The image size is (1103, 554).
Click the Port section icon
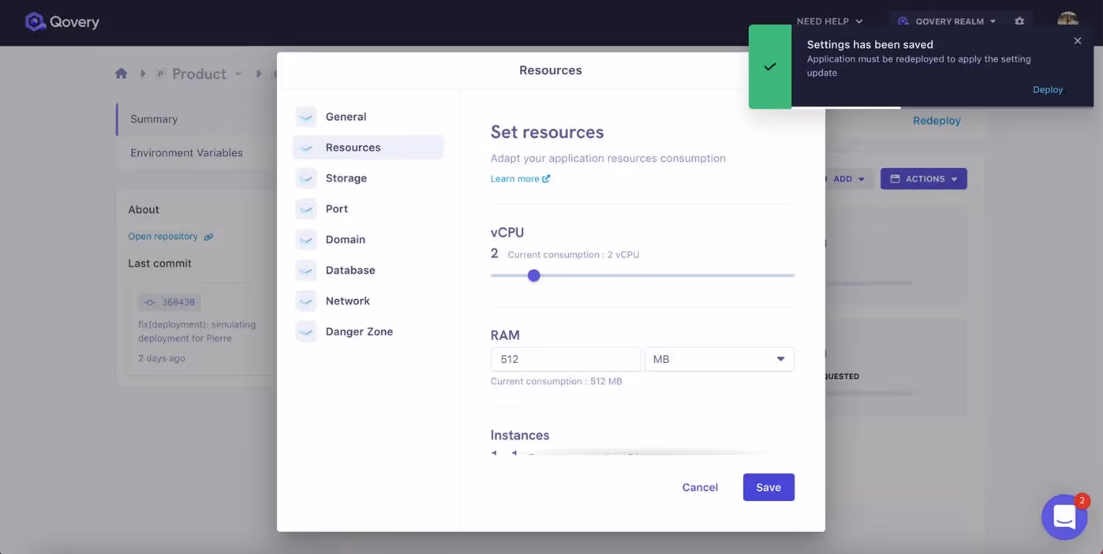pyautogui.click(x=306, y=209)
